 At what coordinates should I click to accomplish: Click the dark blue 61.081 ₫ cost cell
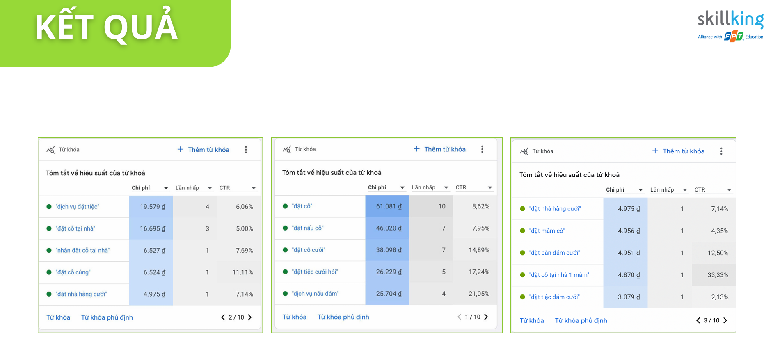[387, 206]
